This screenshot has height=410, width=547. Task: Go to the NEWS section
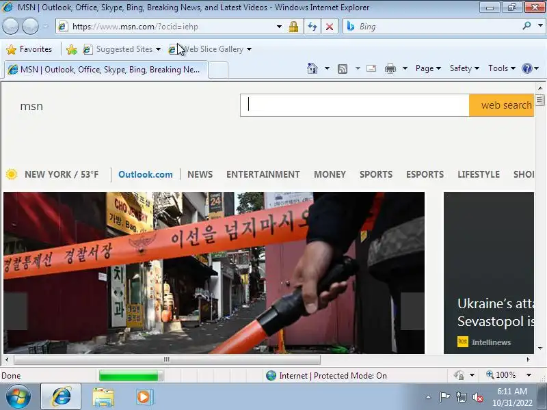tap(200, 174)
